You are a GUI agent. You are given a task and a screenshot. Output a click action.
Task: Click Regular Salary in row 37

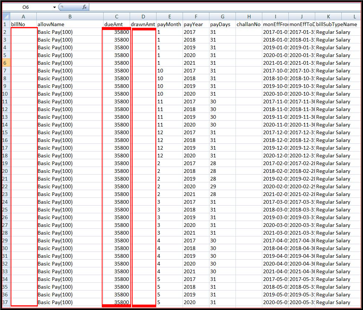333,302
